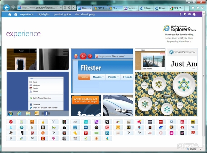Open the T-Mobile magenta T icon
Viewport: 207px width, 153px height.
click(x=53, y=138)
